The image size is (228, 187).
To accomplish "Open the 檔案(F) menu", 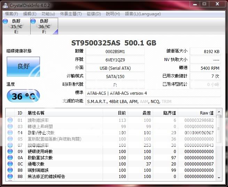I will (11, 14).
